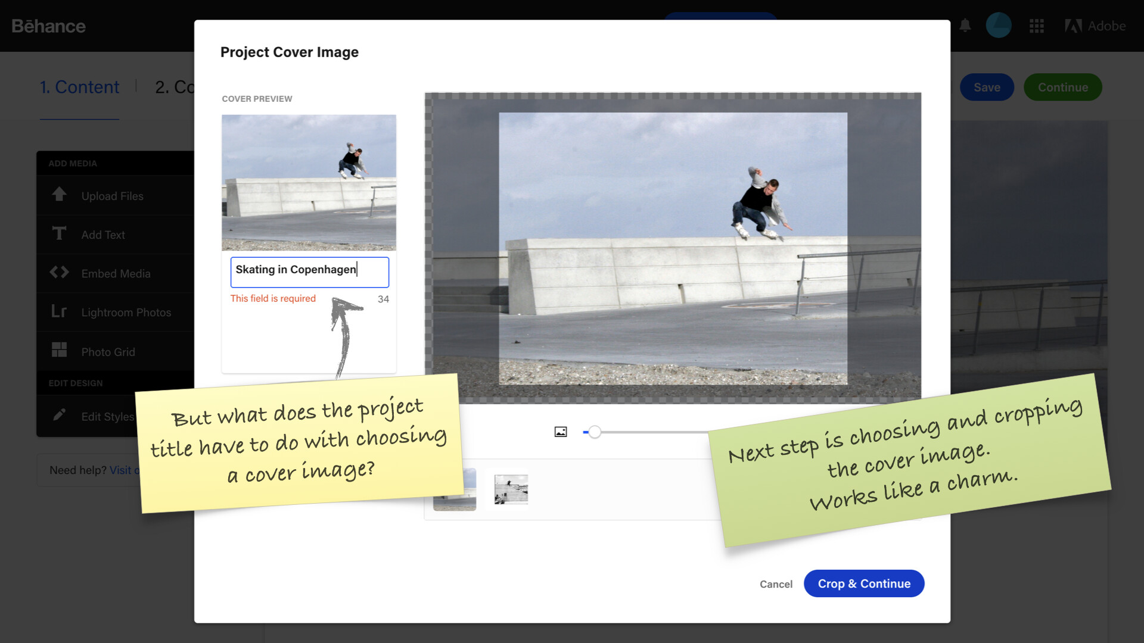Viewport: 1144px width, 643px height.
Task: Select the Add Text T icon
Action: point(59,233)
